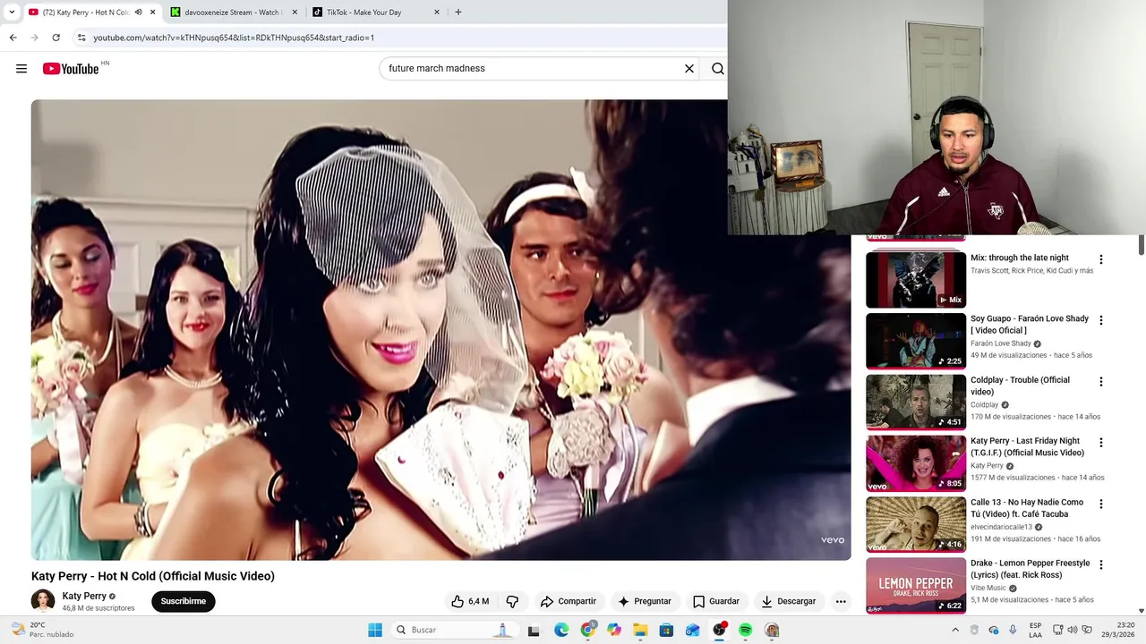Click title "Soy Guapo - Faraón Love Shady"

tap(1030, 325)
